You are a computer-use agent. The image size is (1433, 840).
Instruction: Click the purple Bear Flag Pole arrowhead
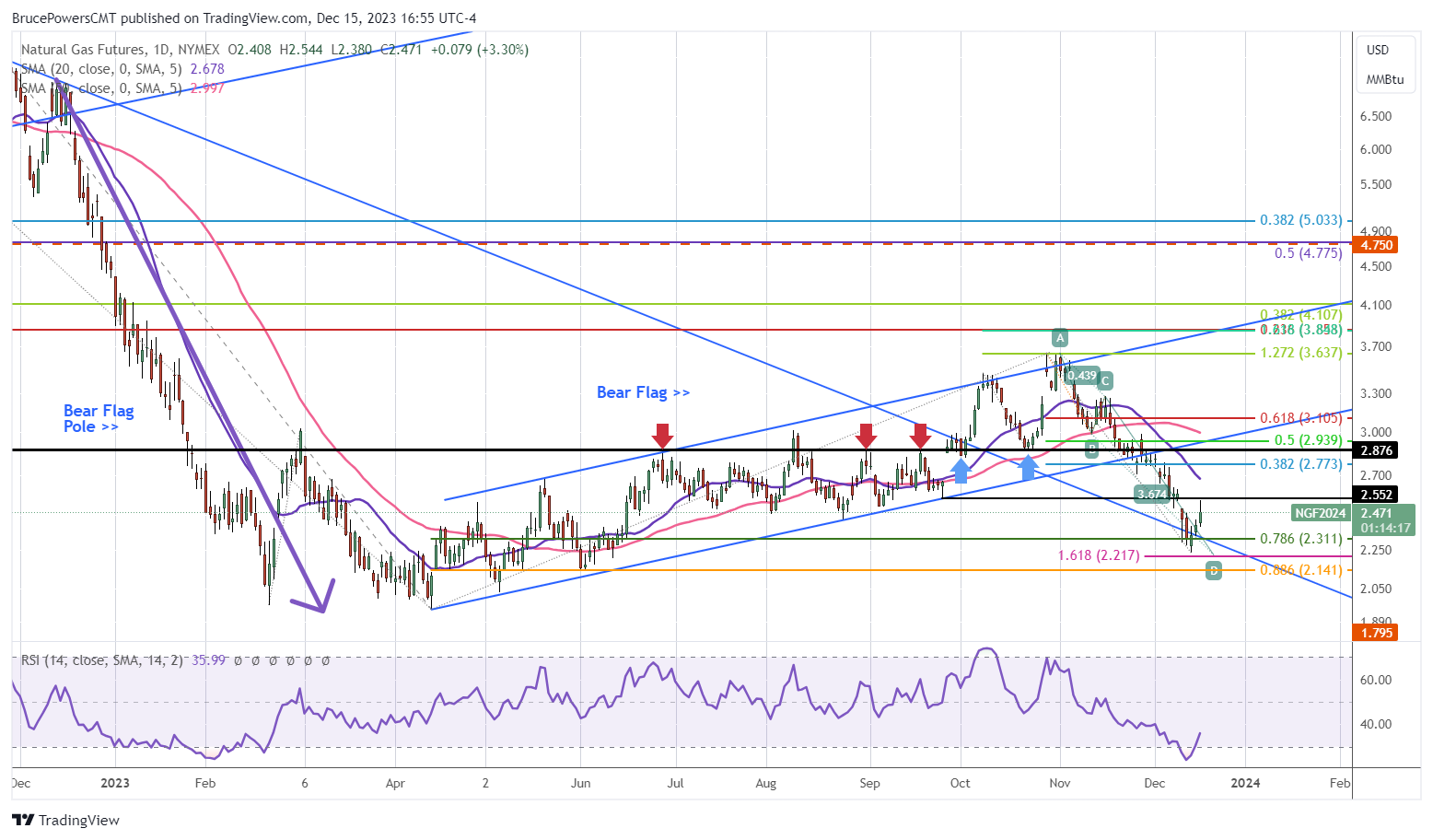click(315, 597)
